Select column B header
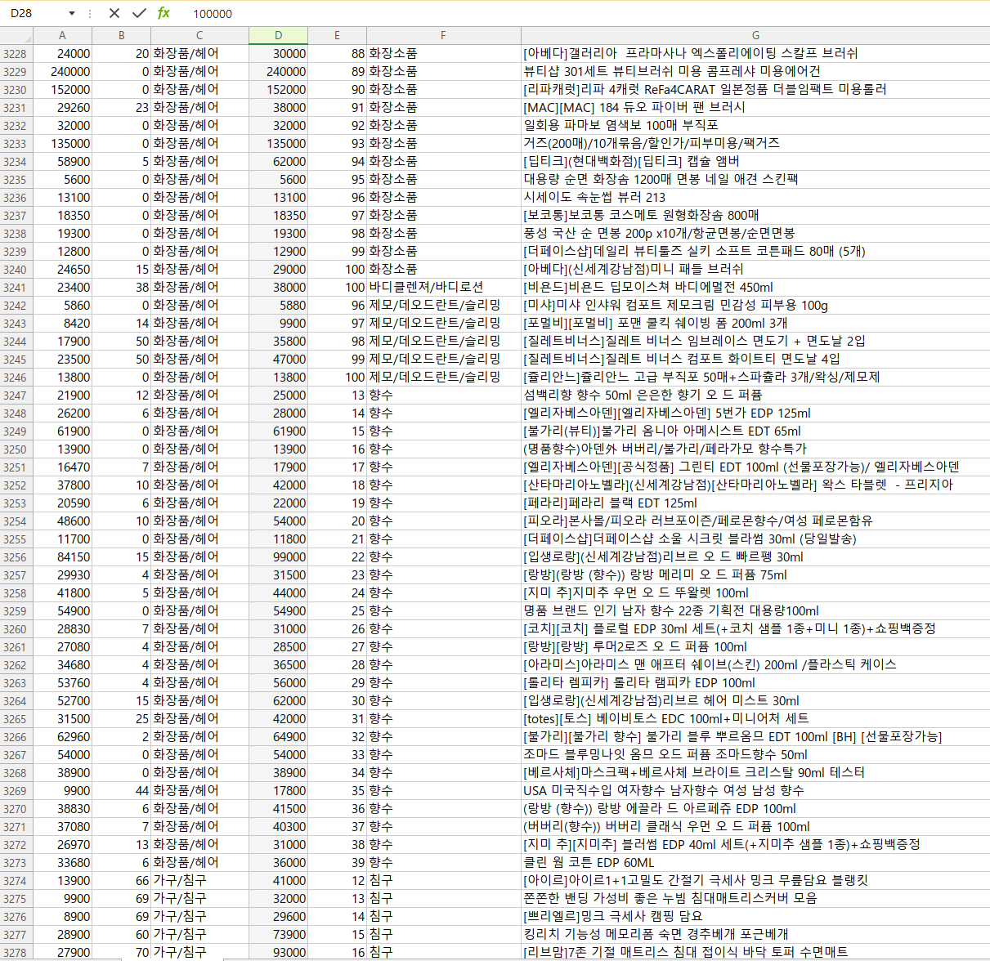This screenshot has height=961, width=990. tap(121, 35)
